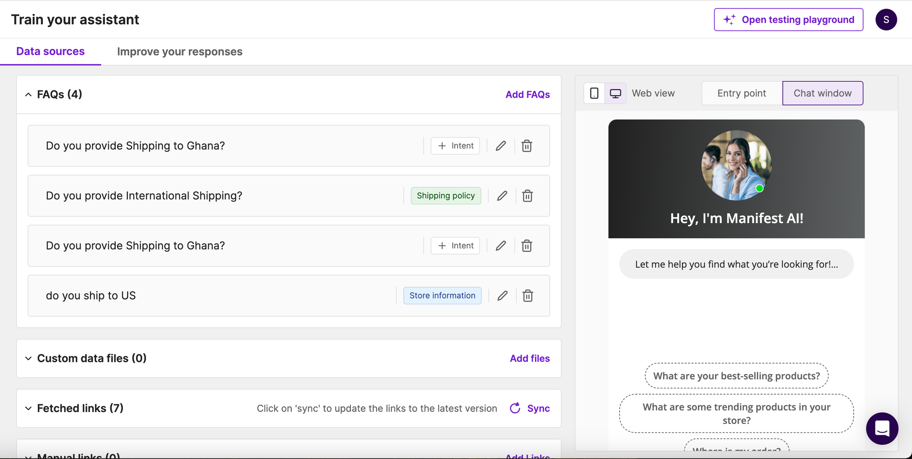Click the 'Let me help you find' message bubble
This screenshot has height=459, width=912.
(736, 264)
